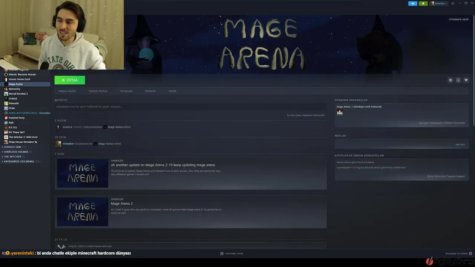The image size is (475, 267).
Task: Open Arlovibre profile link in activity
Action: coord(68,144)
